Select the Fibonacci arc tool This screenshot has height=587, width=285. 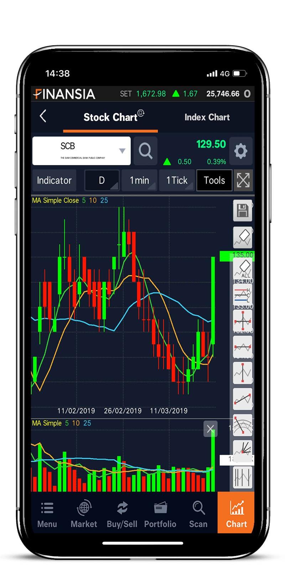pos(243,425)
